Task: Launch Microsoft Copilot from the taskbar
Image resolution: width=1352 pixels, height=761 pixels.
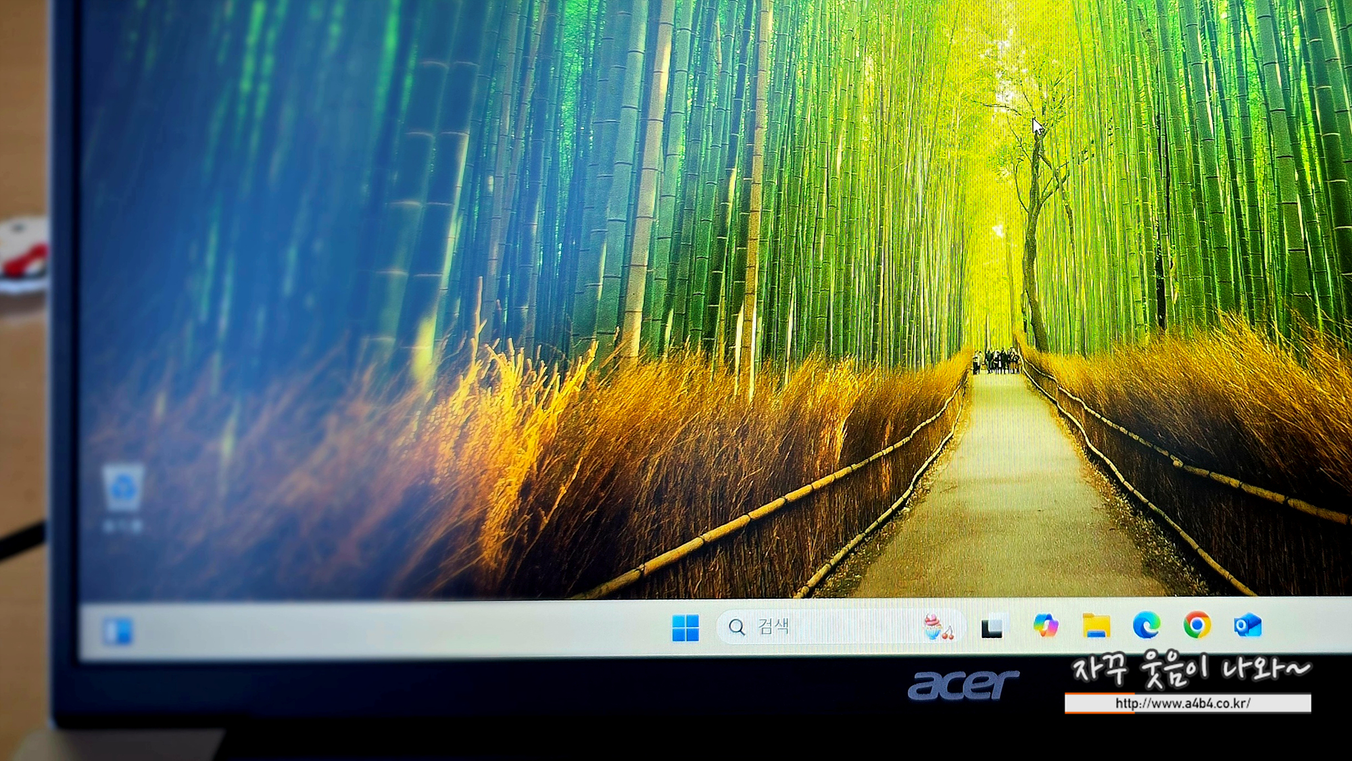Action: coord(1045,625)
